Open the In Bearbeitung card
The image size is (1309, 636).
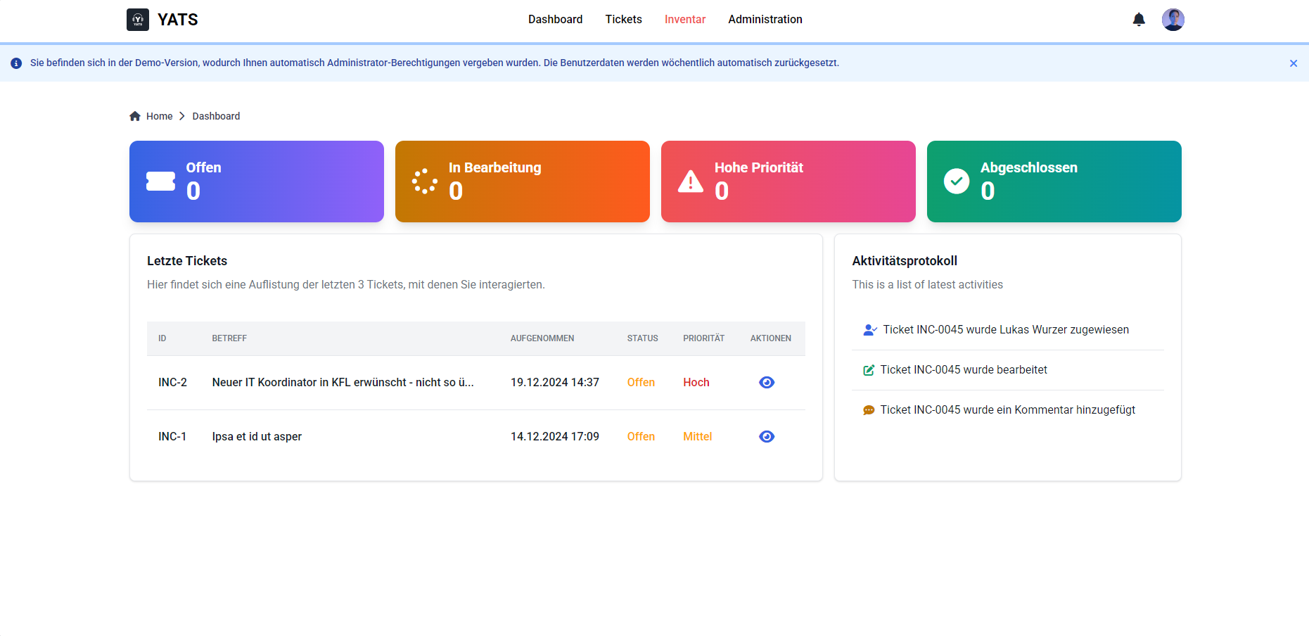[523, 182]
